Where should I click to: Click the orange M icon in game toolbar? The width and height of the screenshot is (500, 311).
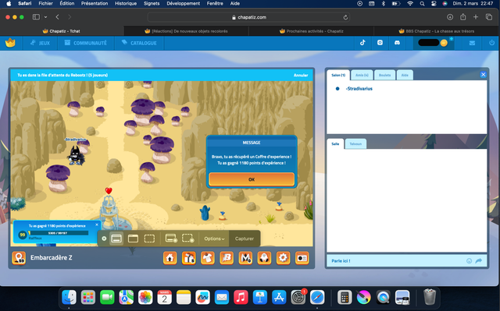coord(245,258)
